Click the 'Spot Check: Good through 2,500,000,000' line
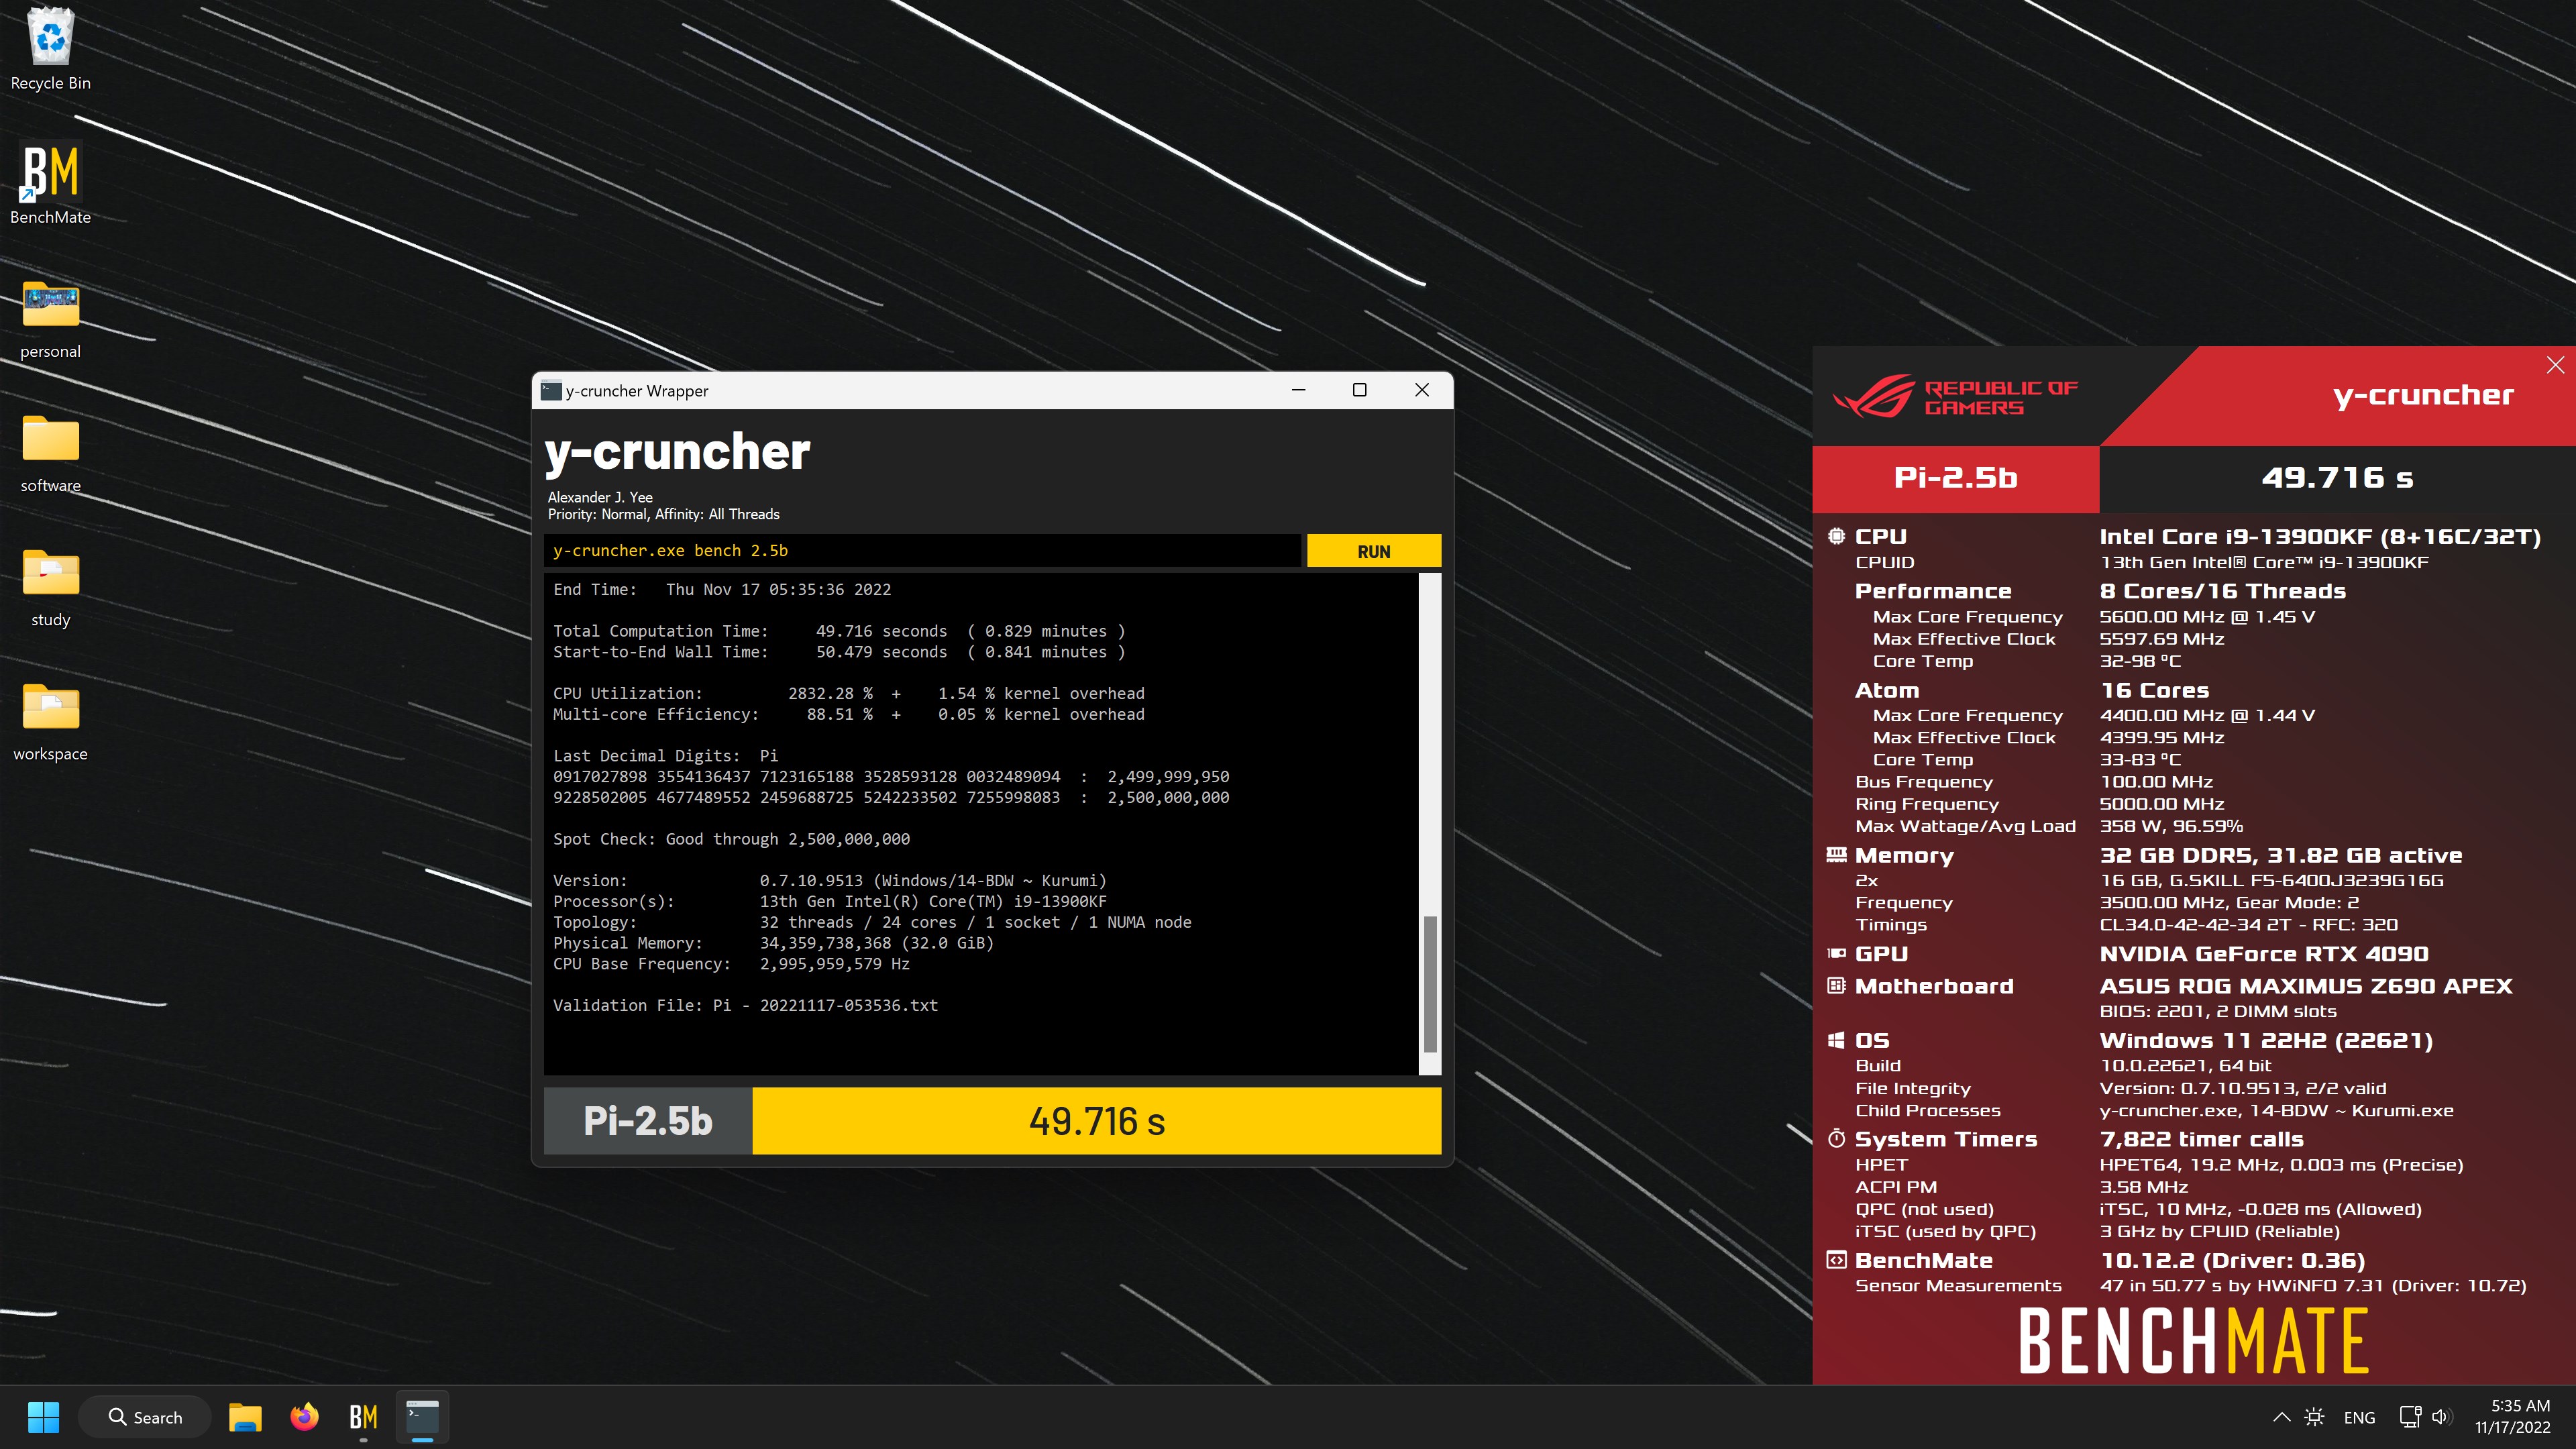Image resolution: width=2576 pixels, height=1449 pixels. [732, 839]
